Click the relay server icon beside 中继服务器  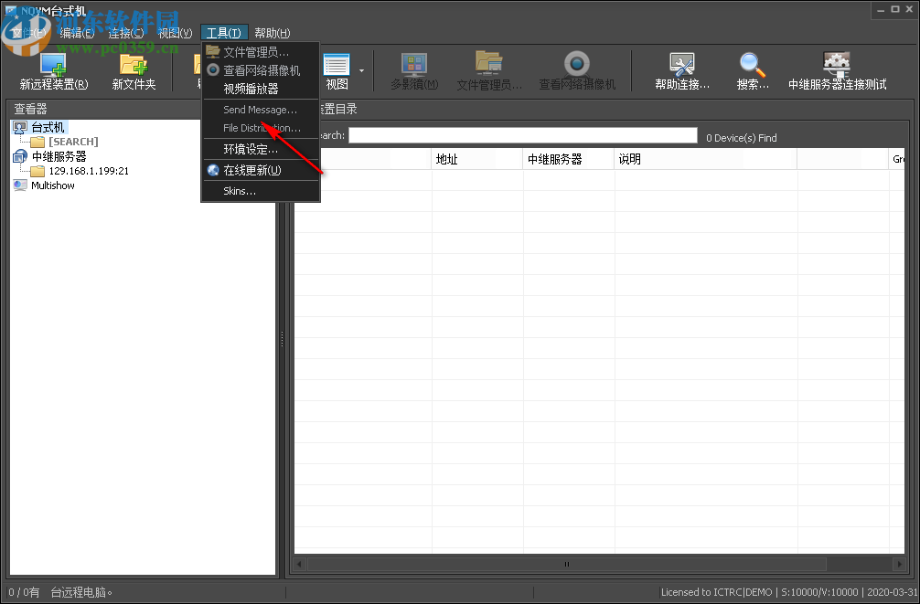(x=20, y=156)
